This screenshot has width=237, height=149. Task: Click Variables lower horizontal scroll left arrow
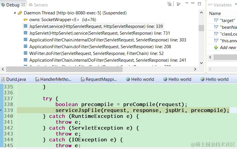tap(210, 69)
